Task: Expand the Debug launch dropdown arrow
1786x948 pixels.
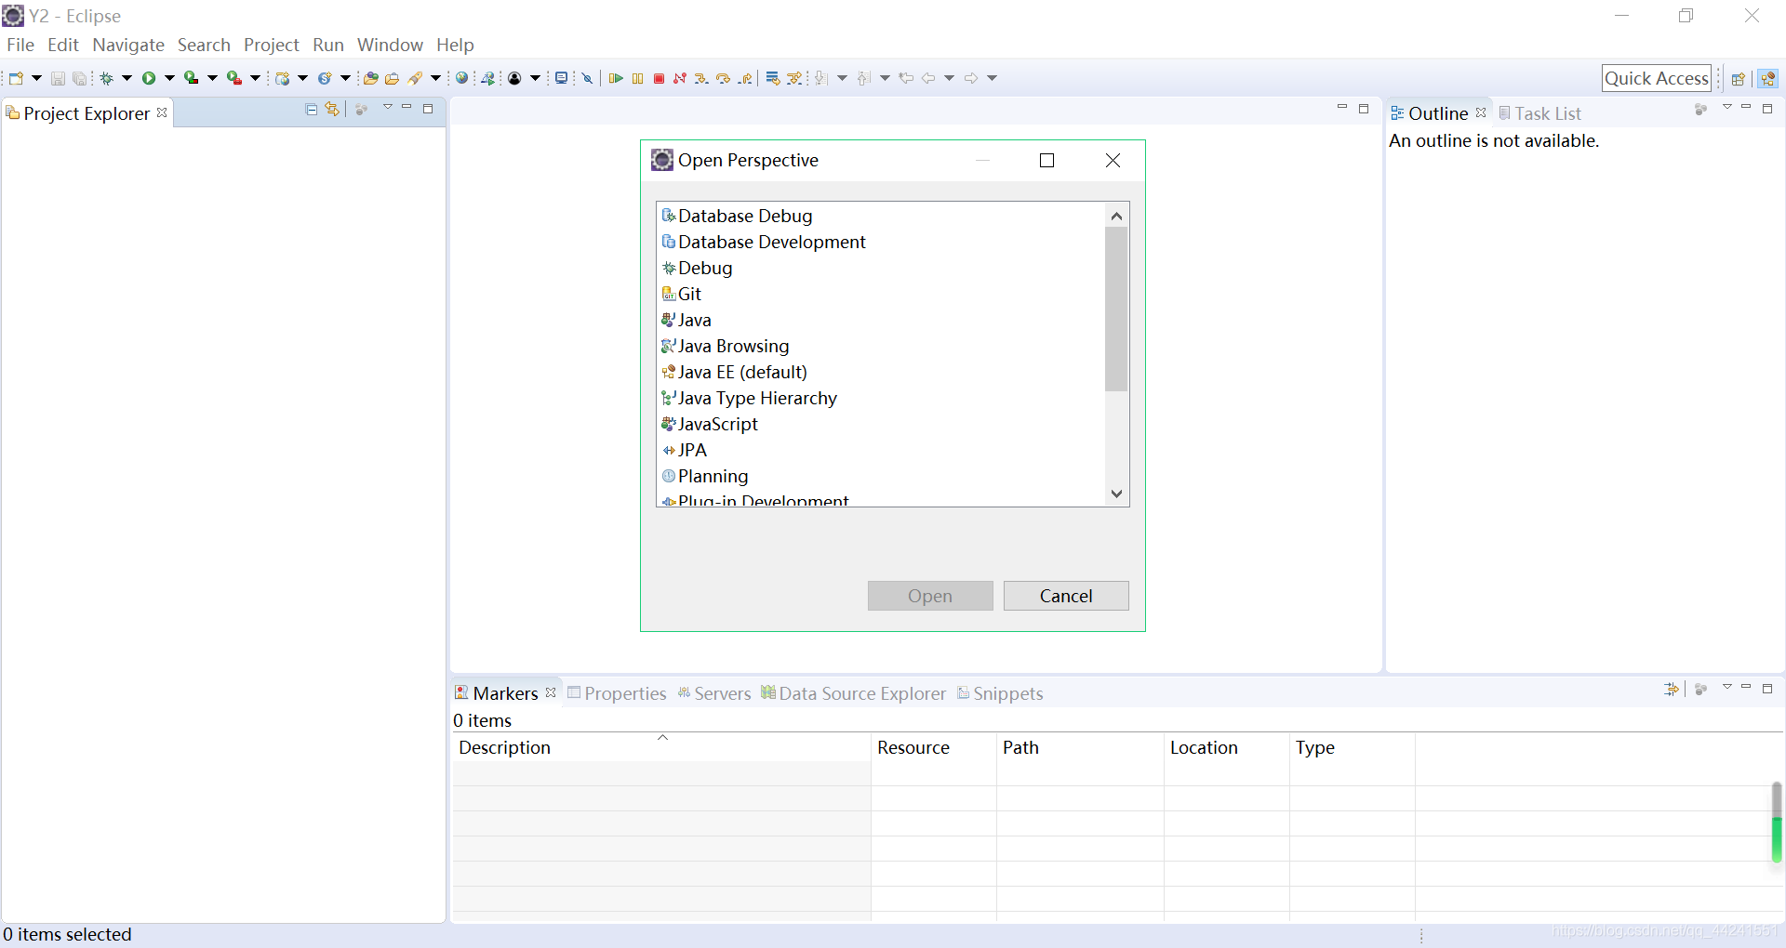Action: coord(127,78)
